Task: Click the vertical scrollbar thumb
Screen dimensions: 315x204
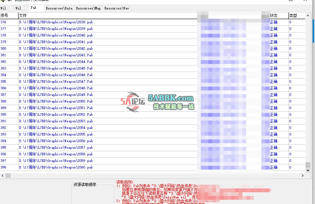Action: (308, 165)
